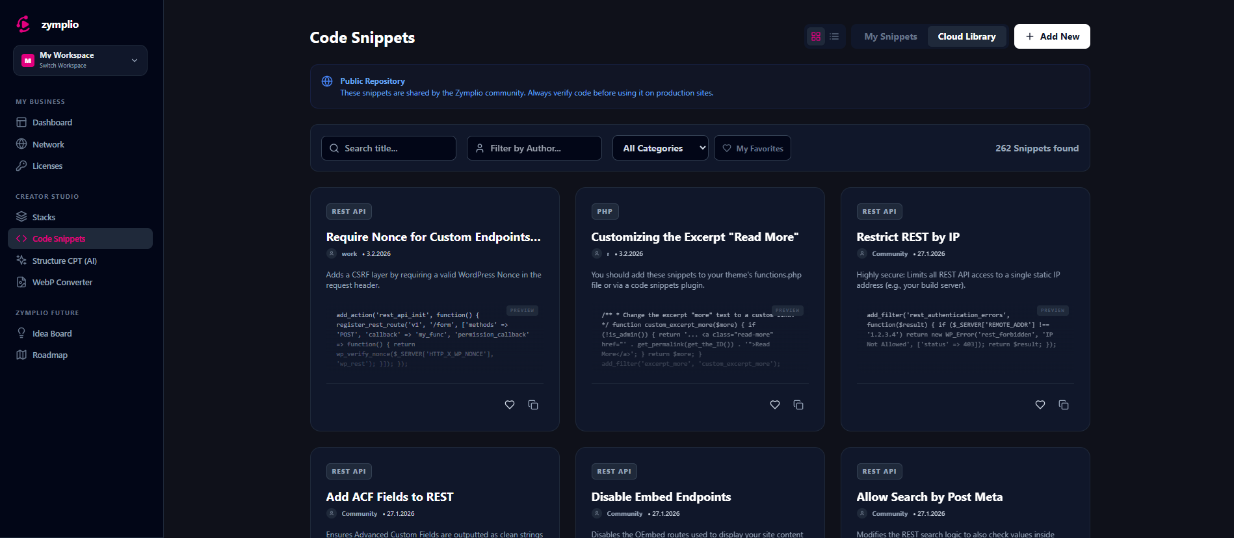The width and height of the screenshot is (1234, 538).
Task: Click the zymplio logo icon
Action: tap(23, 24)
